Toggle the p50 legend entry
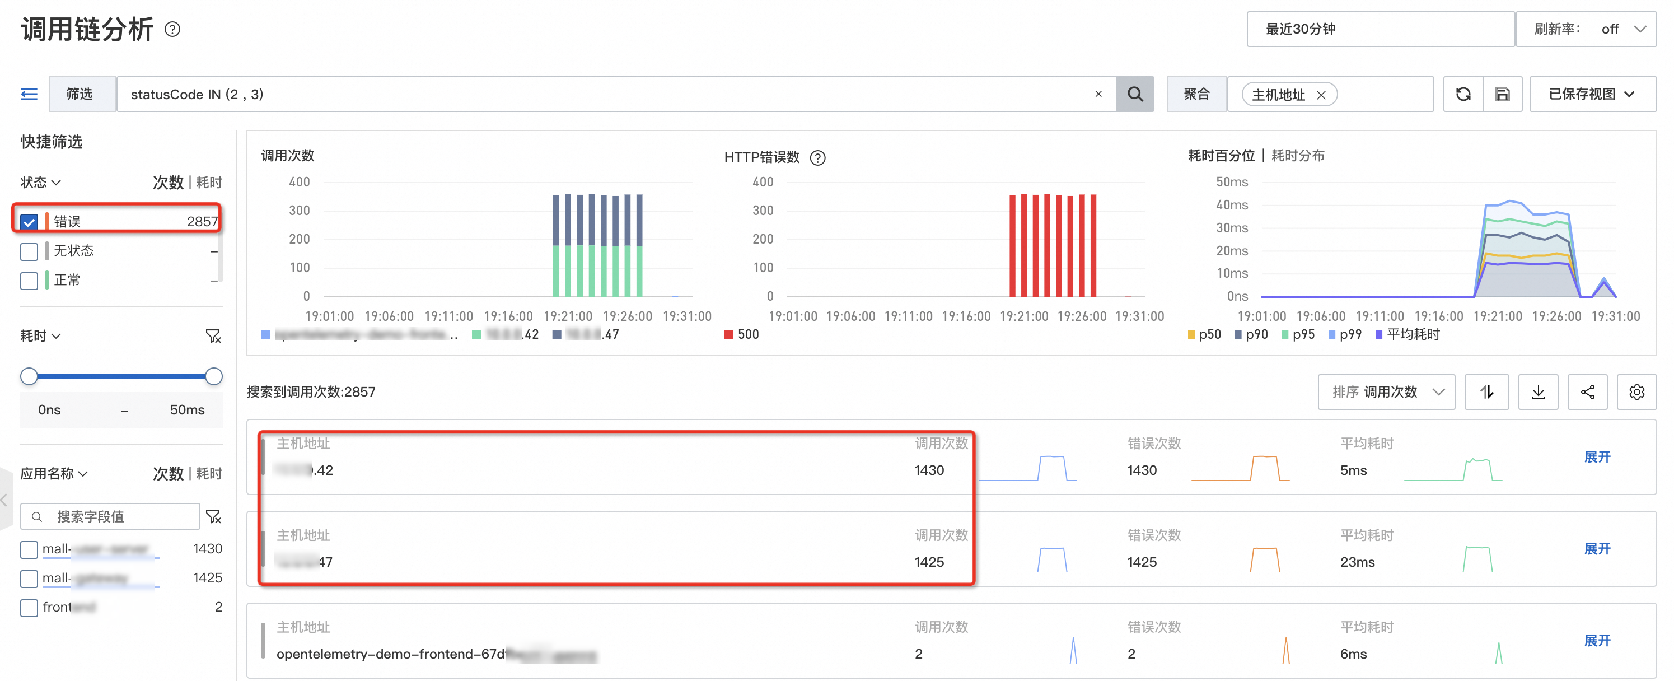This screenshot has width=1674, height=681. 1204,335
